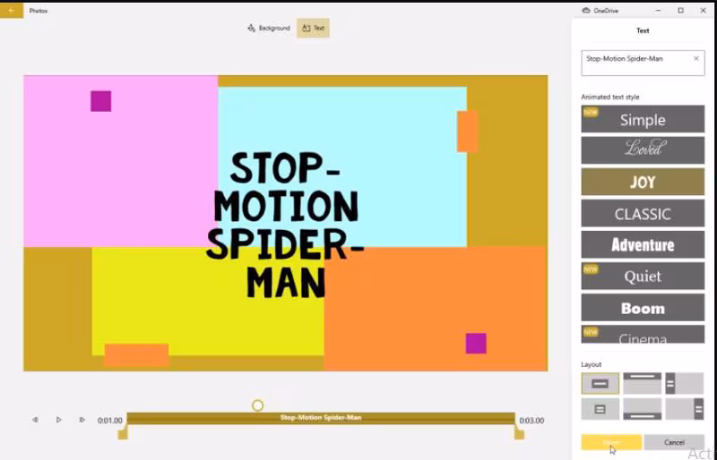Choose the Cinema text style

tap(643, 334)
